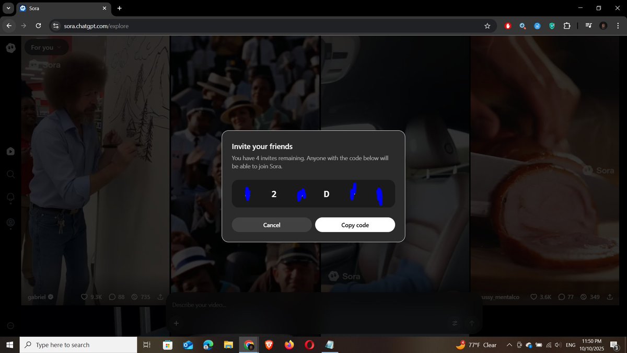Open the magnifier search extension
Viewport: 627px width, 353px height.
[x=522, y=26]
